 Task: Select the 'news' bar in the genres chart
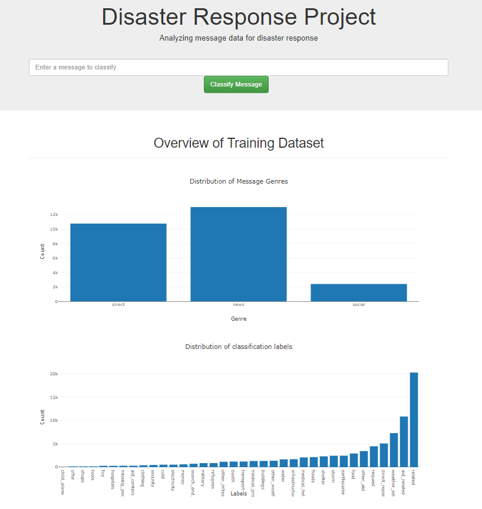click(x=239, y=254)
